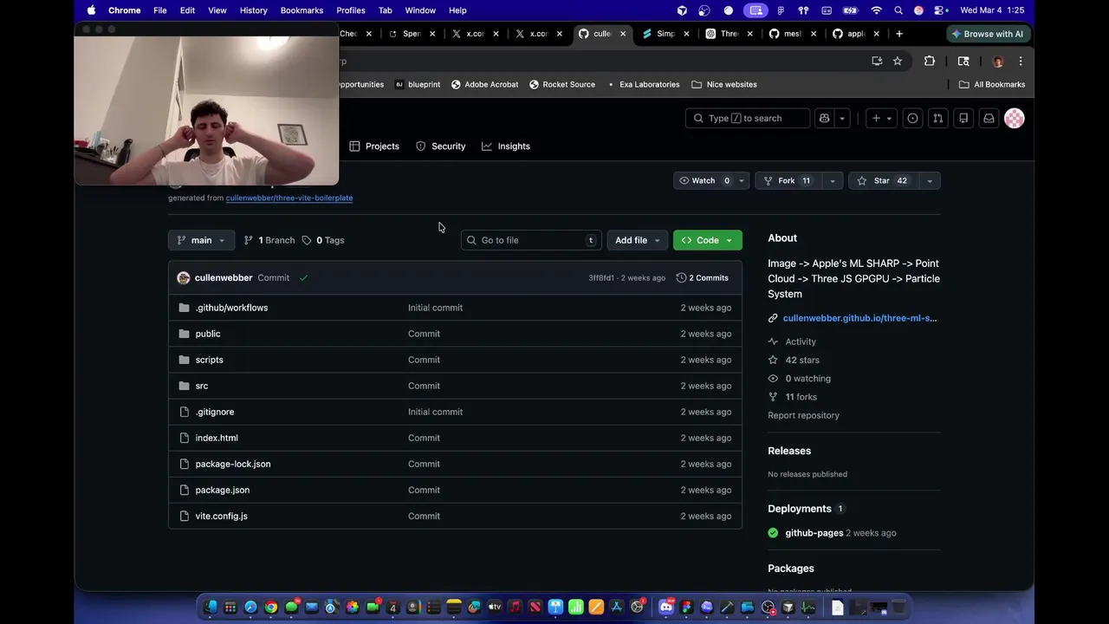Open the cullenwebber.github.io site link
The height and width of the screenshot is (624, 1109).
(x=859, y=318)
